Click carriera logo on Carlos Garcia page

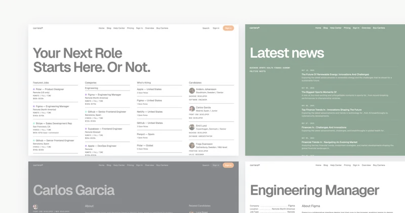38,165
